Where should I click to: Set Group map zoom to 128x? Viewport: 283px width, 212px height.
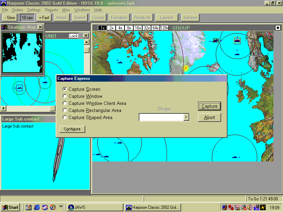click(x=164, y=28)
